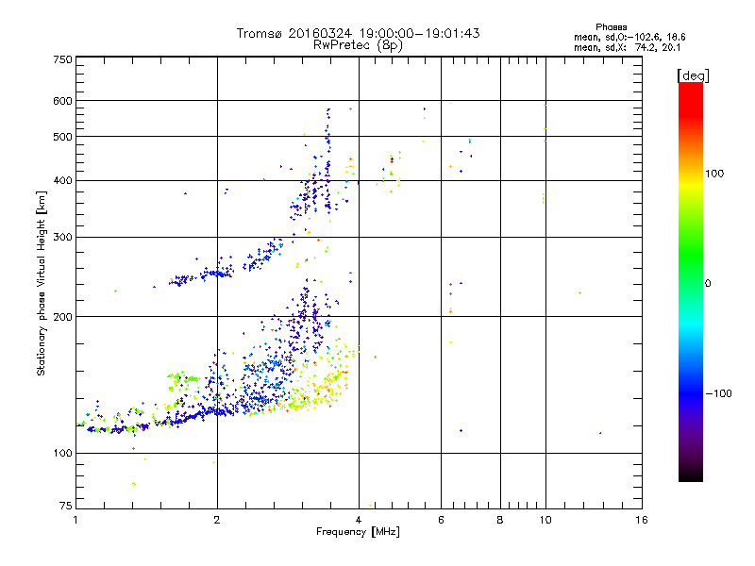Click the y-axis tick label '100'
Image resolution: width=755 pixels, height=566 pixels.
coord(62,454)
